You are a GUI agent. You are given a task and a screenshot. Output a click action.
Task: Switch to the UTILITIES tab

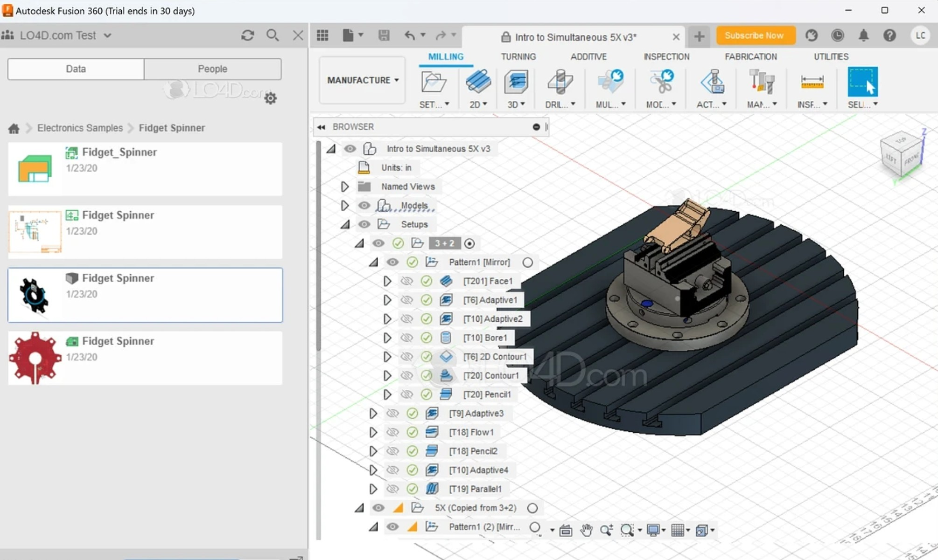(x=831, y=56)
